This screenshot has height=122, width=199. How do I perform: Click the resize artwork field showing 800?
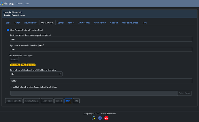pyautogui.click(x=101, y=39)
